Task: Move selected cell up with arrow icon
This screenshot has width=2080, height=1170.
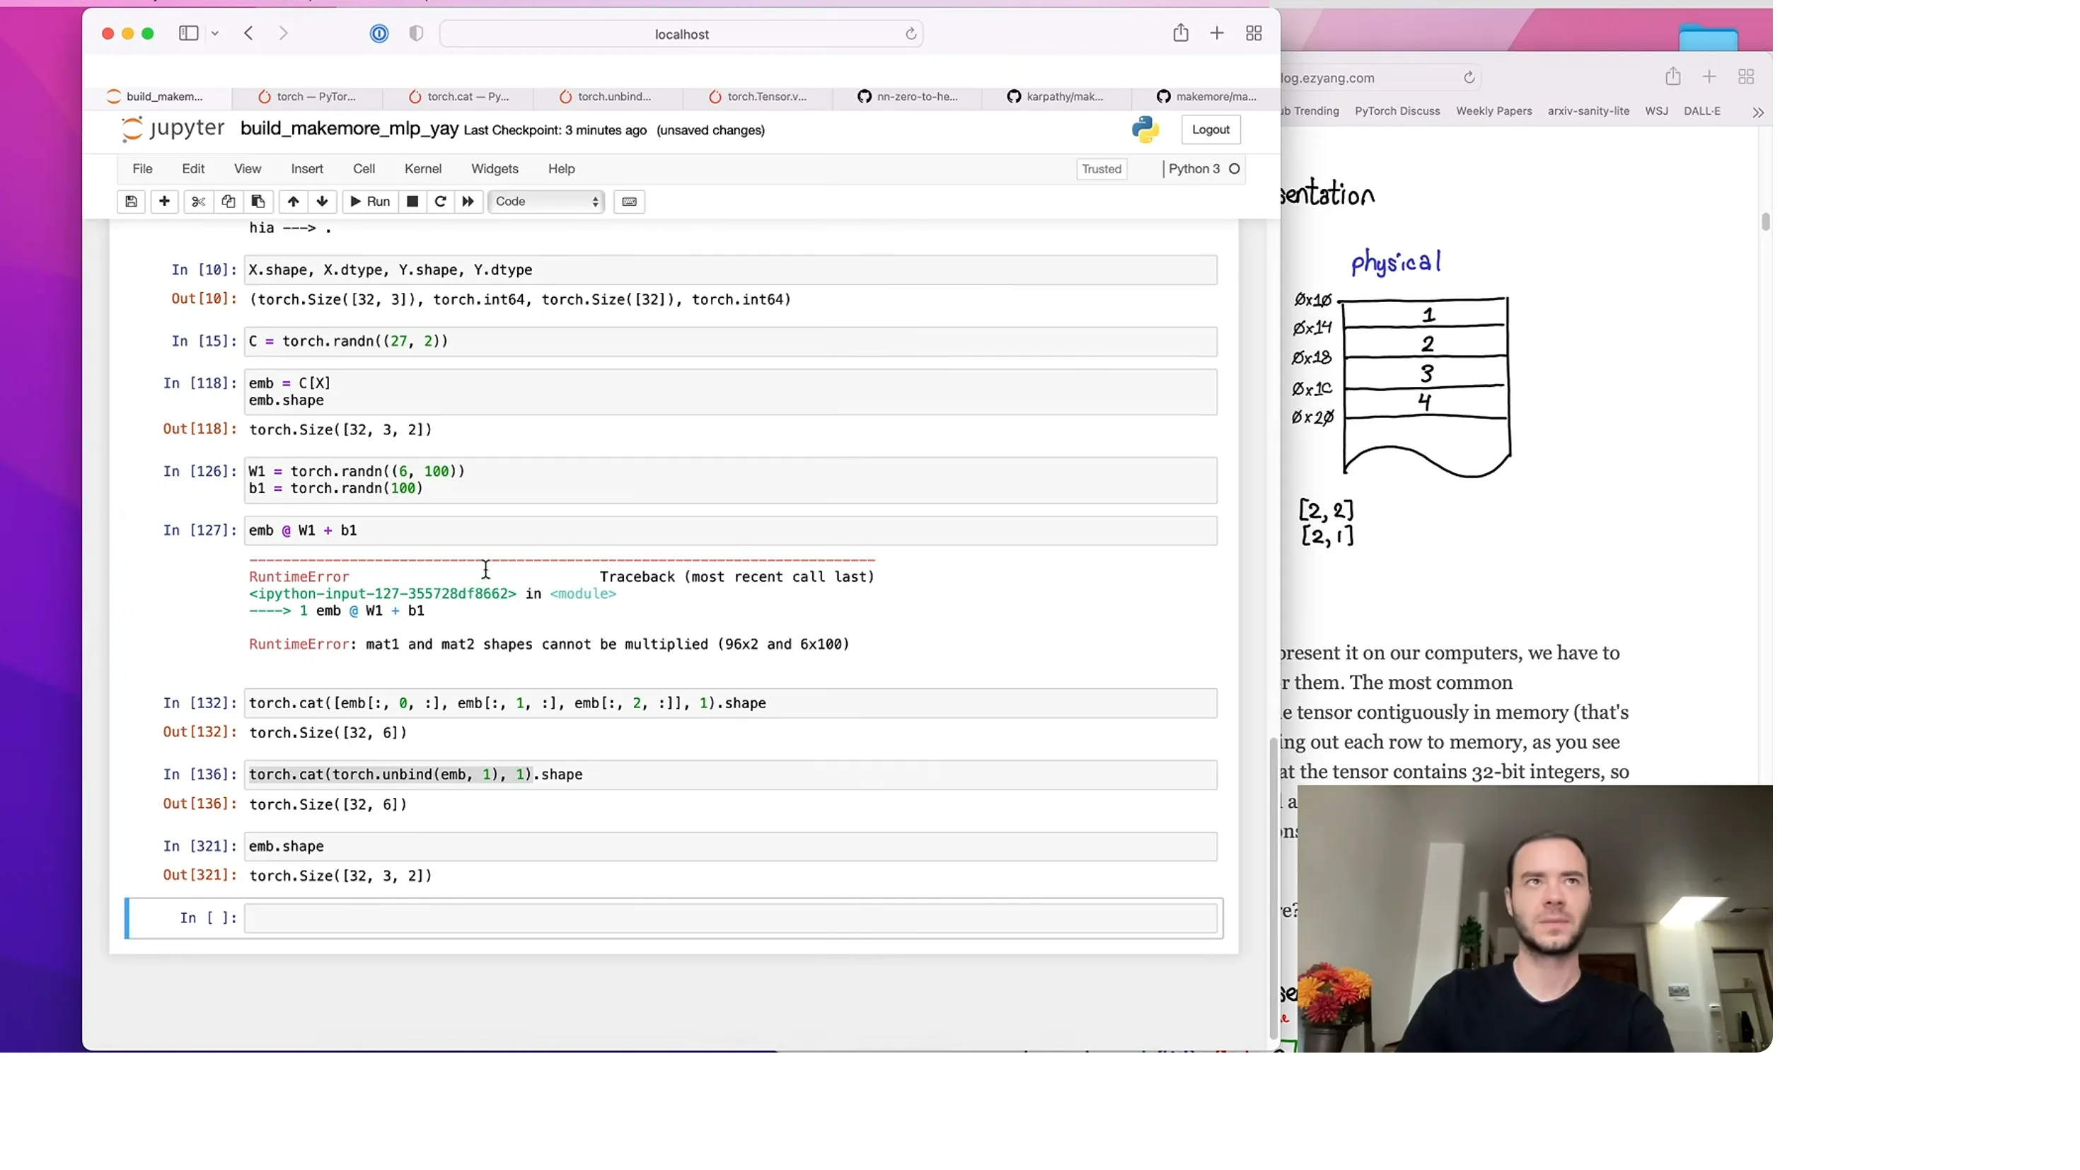Action: pos(293,201)
